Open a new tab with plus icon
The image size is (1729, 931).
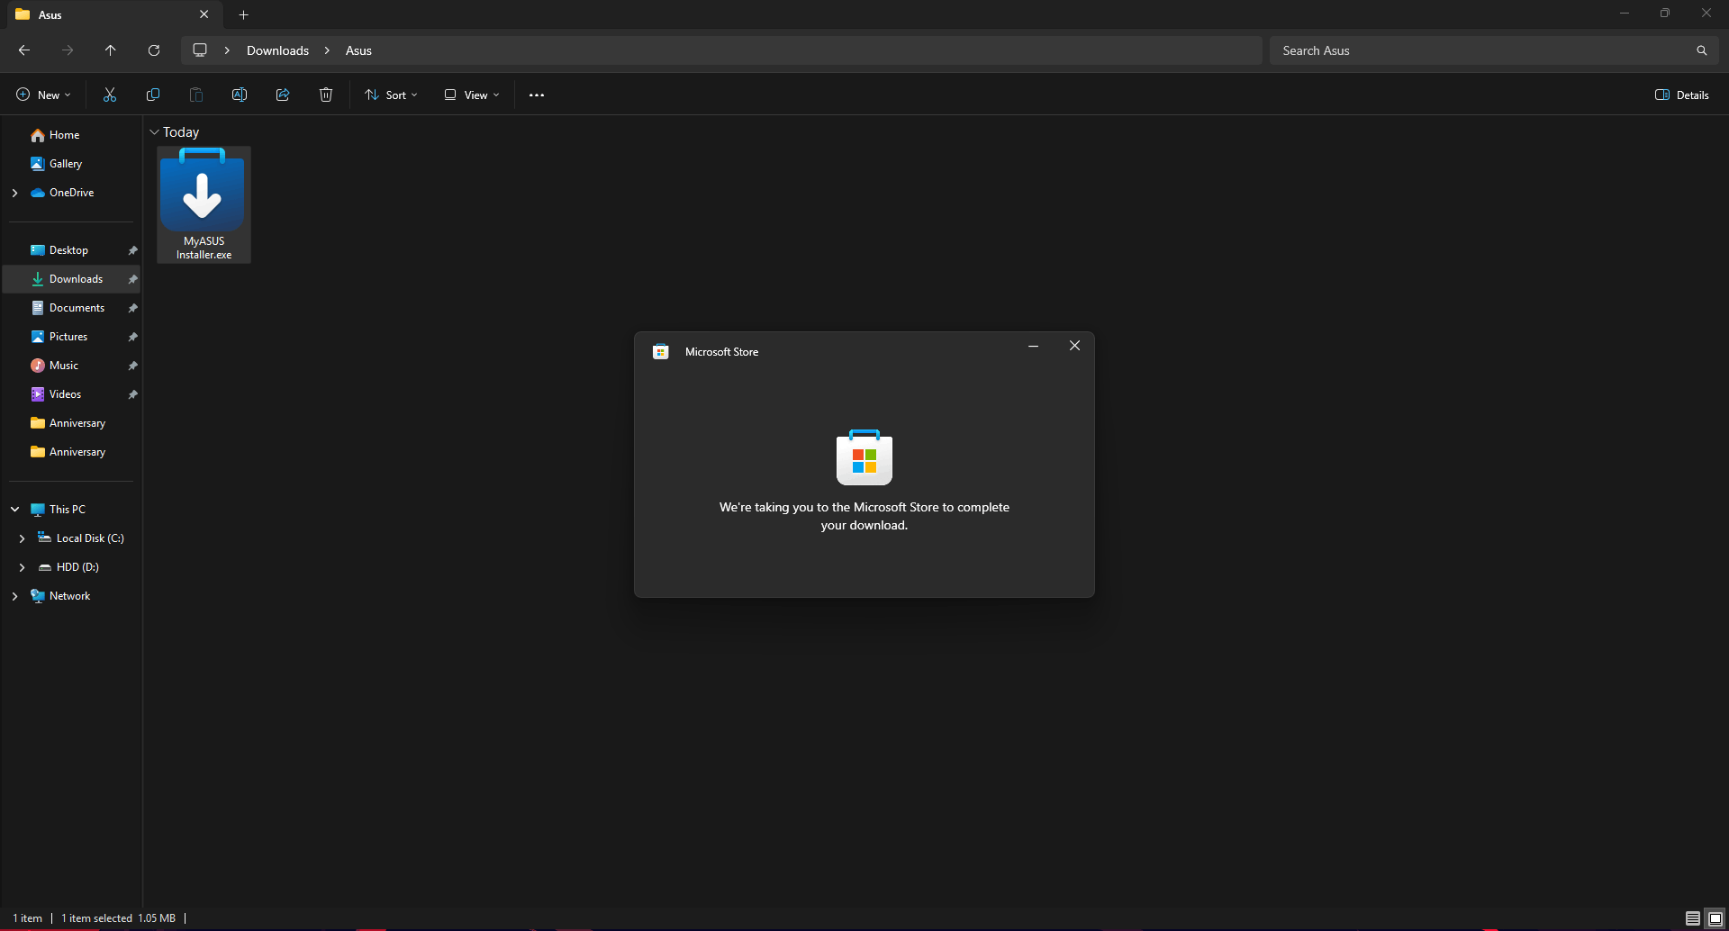pyautogui.click(x=243, y=14)
